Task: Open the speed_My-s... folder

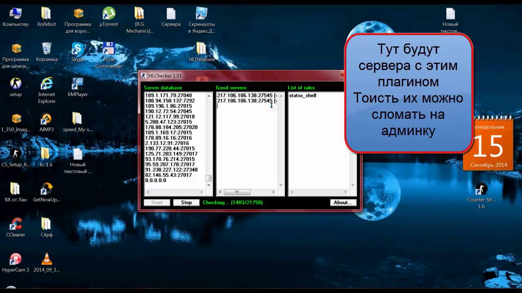Action: point(77,122)
